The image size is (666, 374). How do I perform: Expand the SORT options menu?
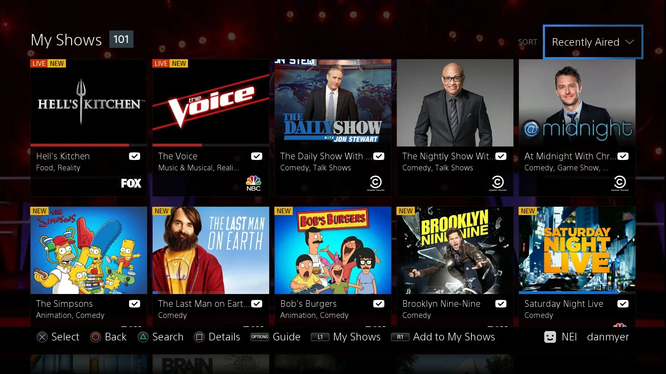(593, 42)
